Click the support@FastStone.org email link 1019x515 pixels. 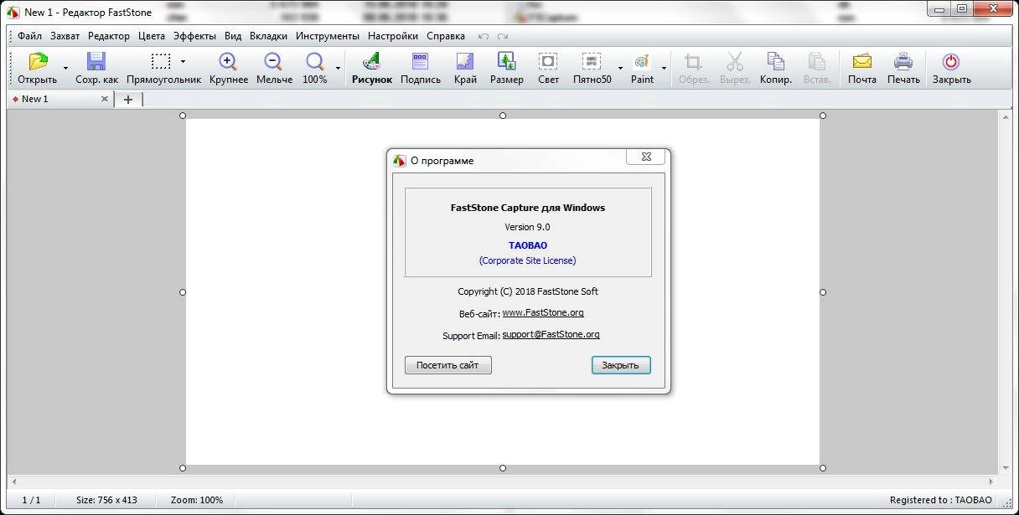tap(551, 334)
